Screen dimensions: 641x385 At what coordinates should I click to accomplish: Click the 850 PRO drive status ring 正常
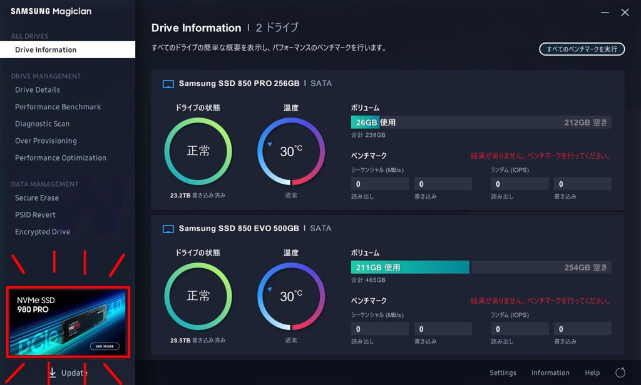[198, 151]
